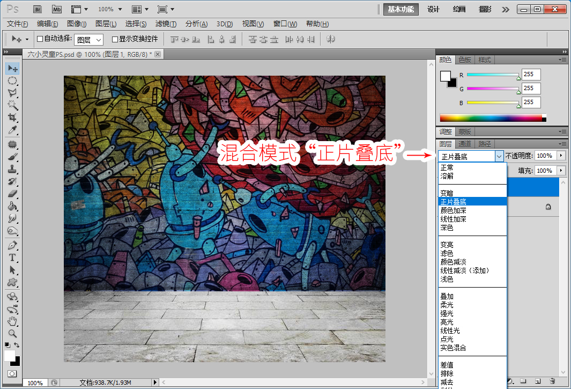This screenshot has height=389, width=571.
Task: Launch Adobe Bridge via Br icon
Action: tap(38, 10)
